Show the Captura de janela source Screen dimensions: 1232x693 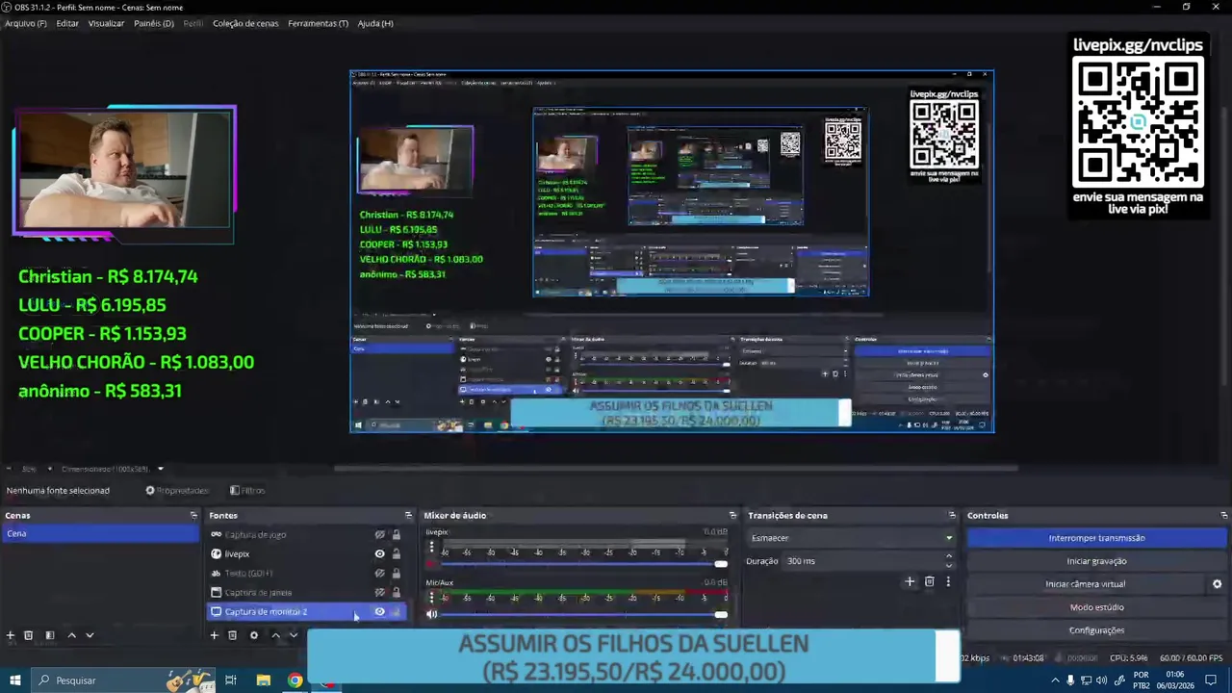coord(379,593)
